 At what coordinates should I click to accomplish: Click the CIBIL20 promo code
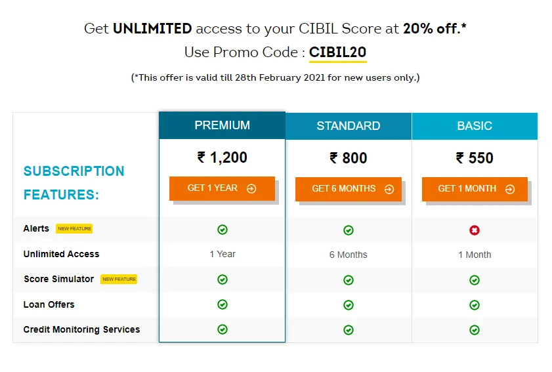[337, 52]
